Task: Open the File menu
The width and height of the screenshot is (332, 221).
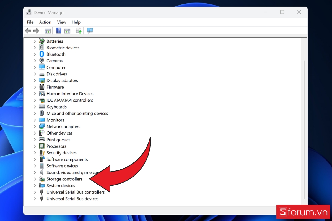Action: coord(30,22)
